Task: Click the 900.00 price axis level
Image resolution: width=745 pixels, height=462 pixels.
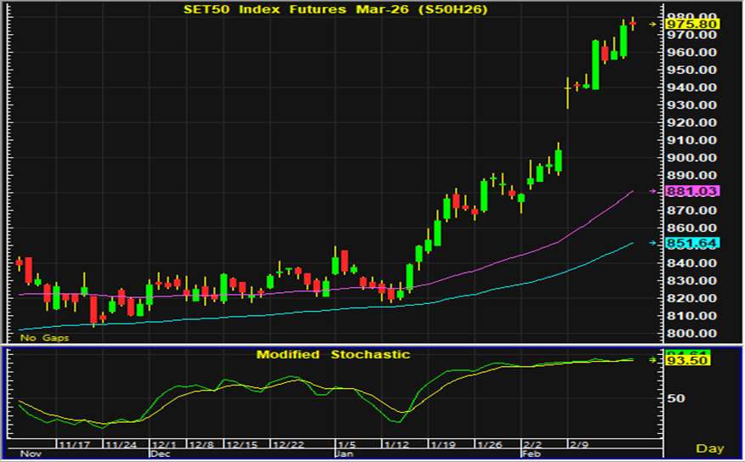Action: click(692, 158)
